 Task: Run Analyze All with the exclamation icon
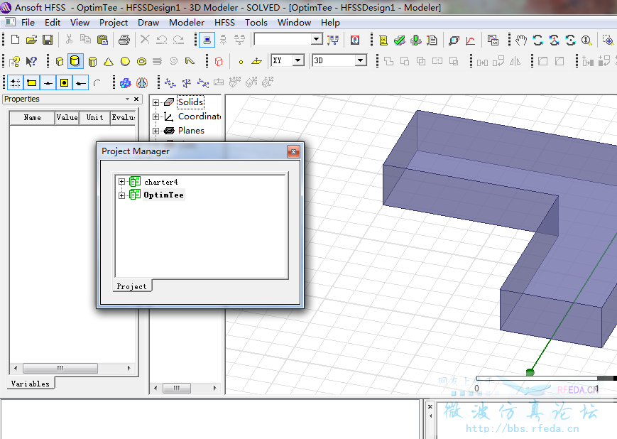click(416, 40)
